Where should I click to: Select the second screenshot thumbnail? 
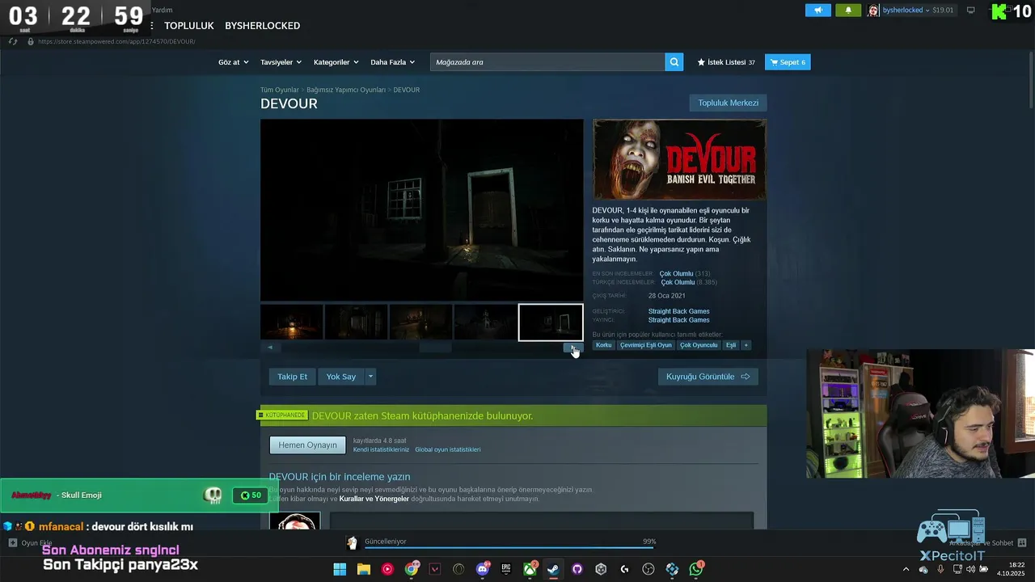(357, 323)
